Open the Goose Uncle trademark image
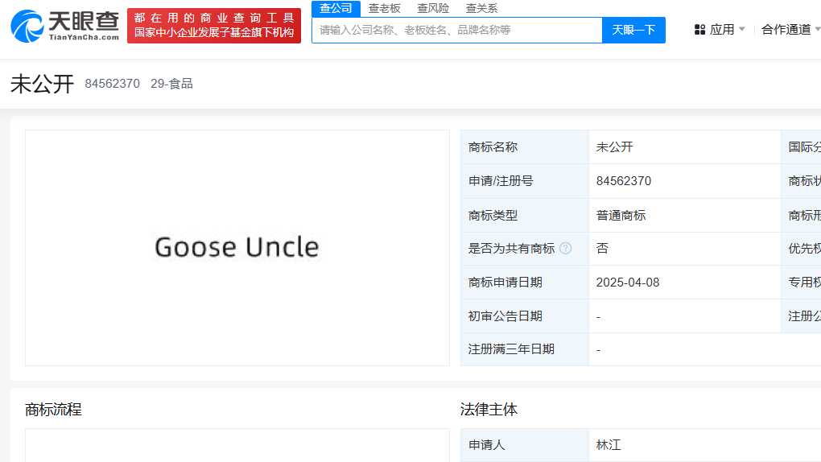 tap(237, 247)
